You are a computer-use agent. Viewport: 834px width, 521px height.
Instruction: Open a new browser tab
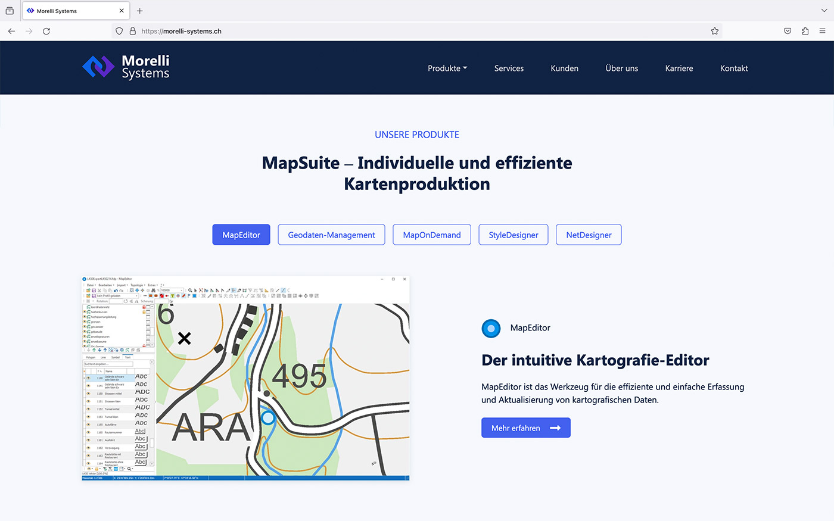[x=140, y=11]
